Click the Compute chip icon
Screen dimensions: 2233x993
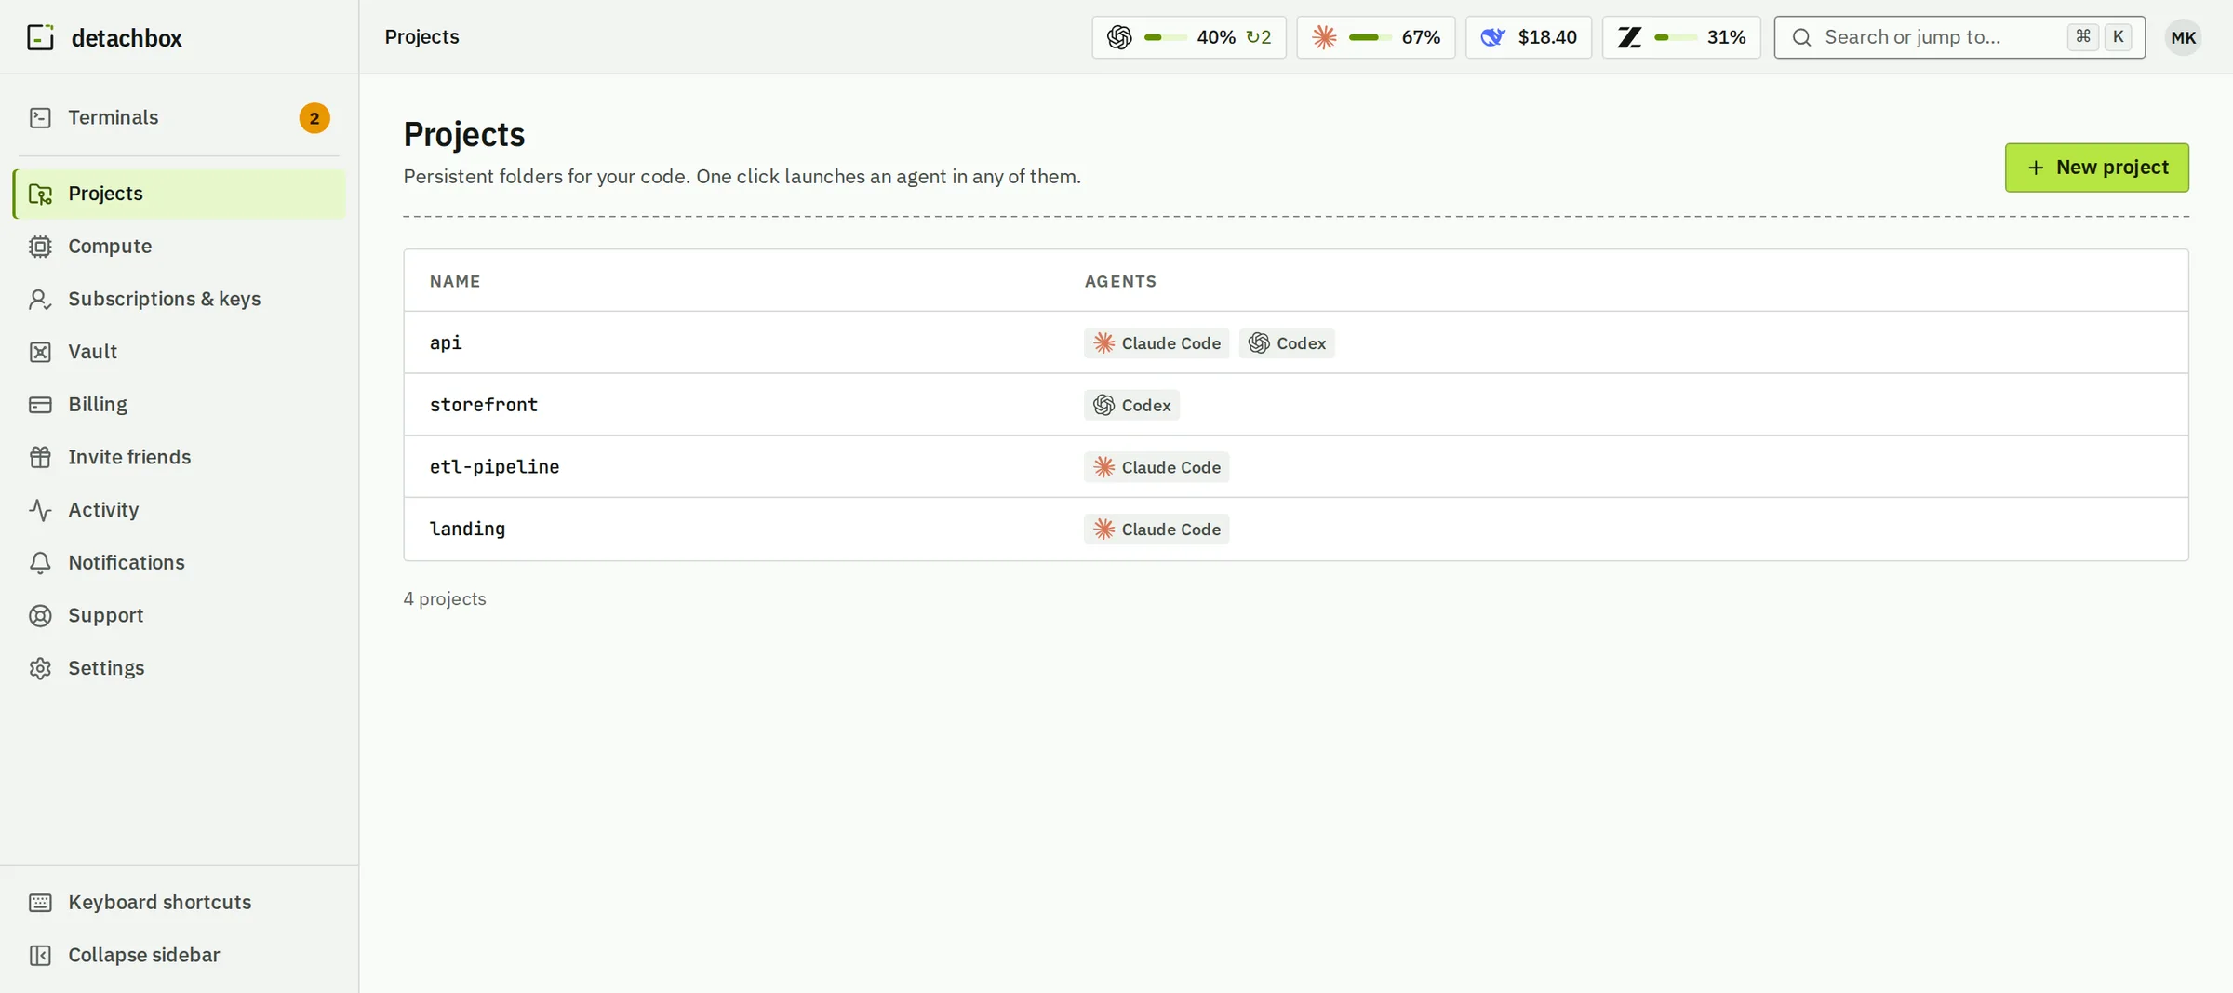point(40,247)
